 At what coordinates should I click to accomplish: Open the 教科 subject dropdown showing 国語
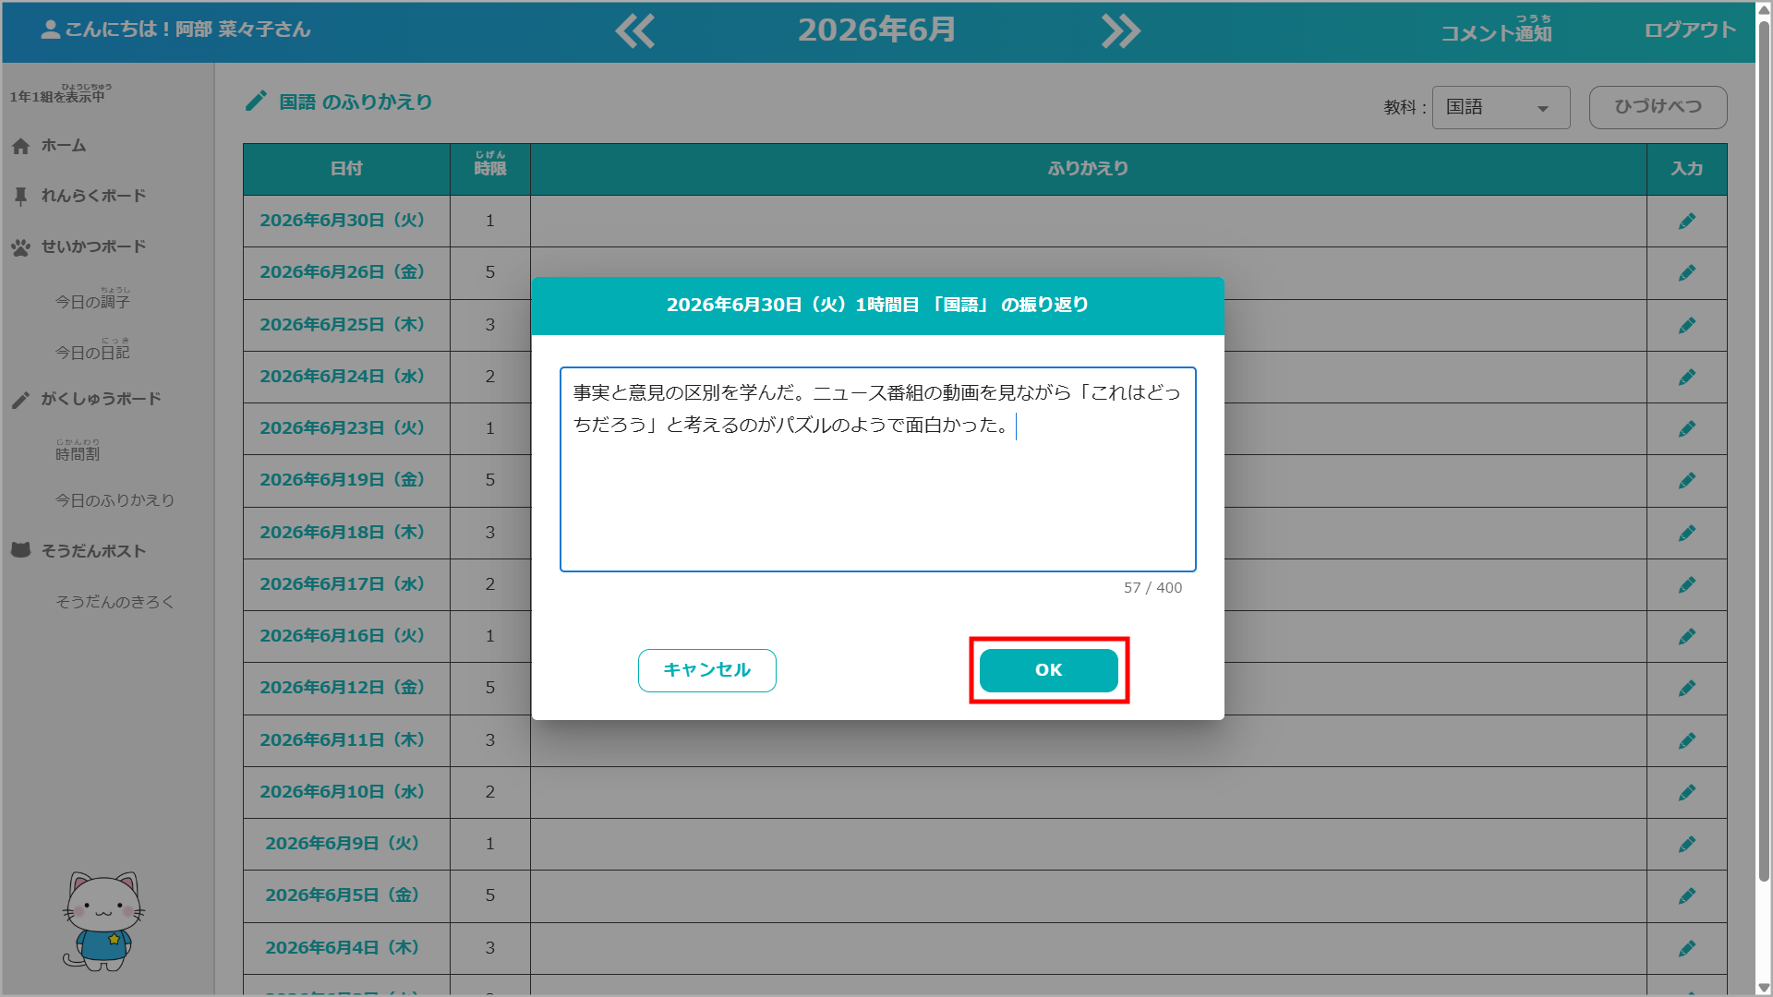click(1501, 107)
